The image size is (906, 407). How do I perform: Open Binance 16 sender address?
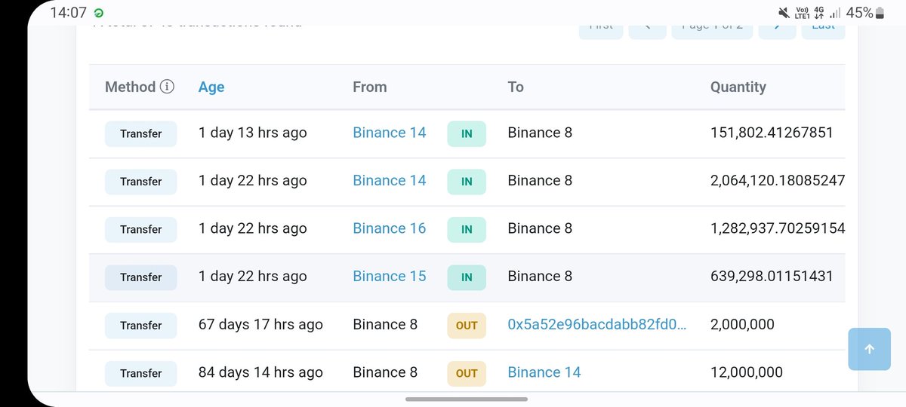click(390, 228)
